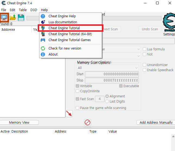Screen dimensions: 175x151
Task: Open the D3D menu
Action: 34,10
